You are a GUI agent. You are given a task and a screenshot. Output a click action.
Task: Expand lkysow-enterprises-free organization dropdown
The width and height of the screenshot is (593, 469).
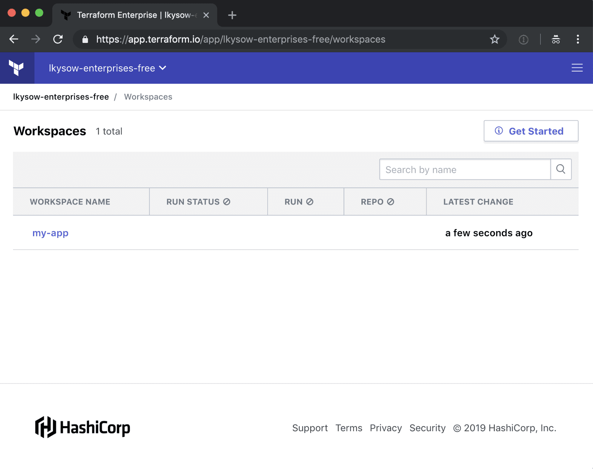pyautogui.click(x=107, y=68)
